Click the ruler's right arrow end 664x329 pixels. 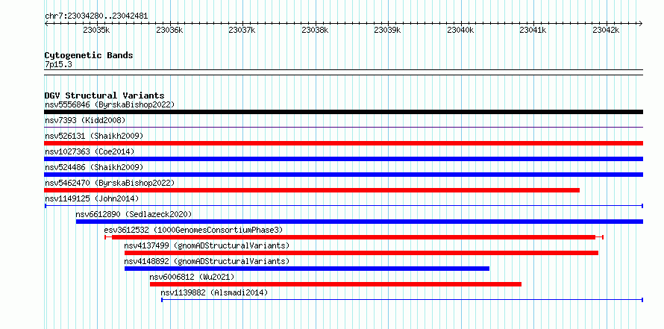641,24
